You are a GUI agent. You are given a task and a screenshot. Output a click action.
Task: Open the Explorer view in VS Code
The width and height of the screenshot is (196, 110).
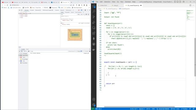click(94, 6)
